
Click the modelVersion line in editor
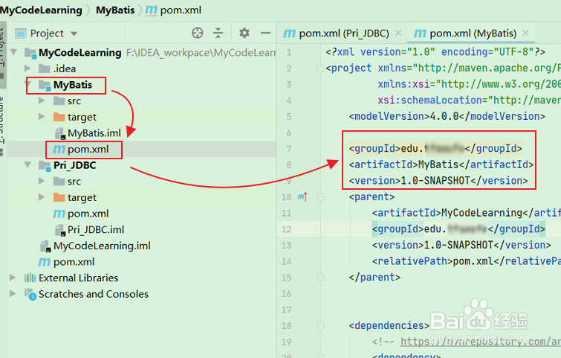[x=447, y=116]
